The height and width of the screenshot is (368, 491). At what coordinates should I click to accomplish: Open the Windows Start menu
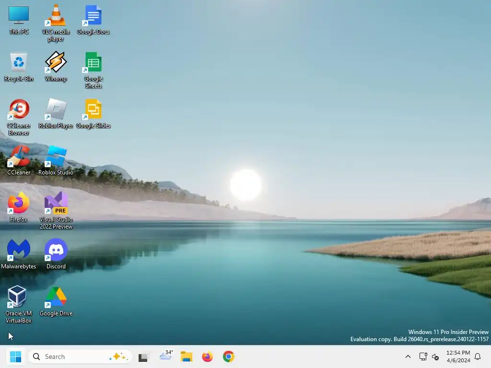click(x=15, y=356)
